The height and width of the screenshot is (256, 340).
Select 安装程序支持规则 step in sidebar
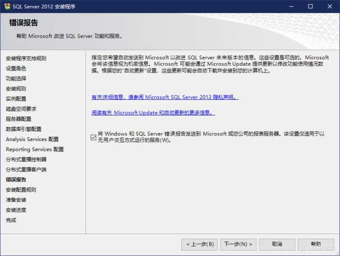click(26, 59)
